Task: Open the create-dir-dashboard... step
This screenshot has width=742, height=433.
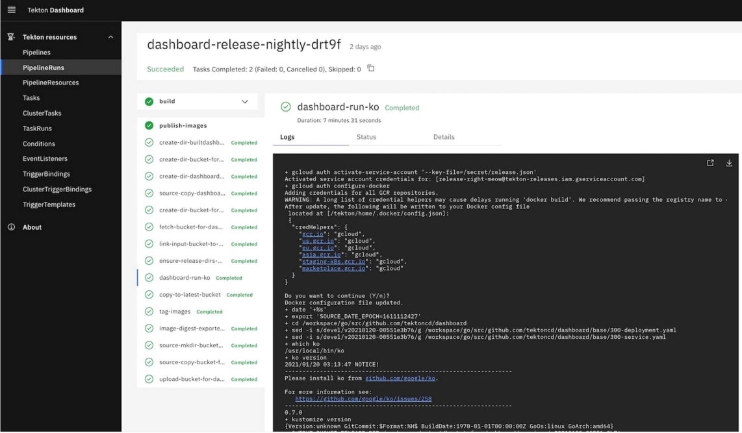Action: coord(201,177)
